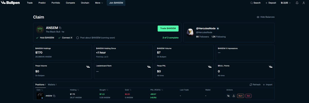Sort the table by PNL (ROE%)
The height and width of the screenshot is (103, 309).
tap(157, 90)
